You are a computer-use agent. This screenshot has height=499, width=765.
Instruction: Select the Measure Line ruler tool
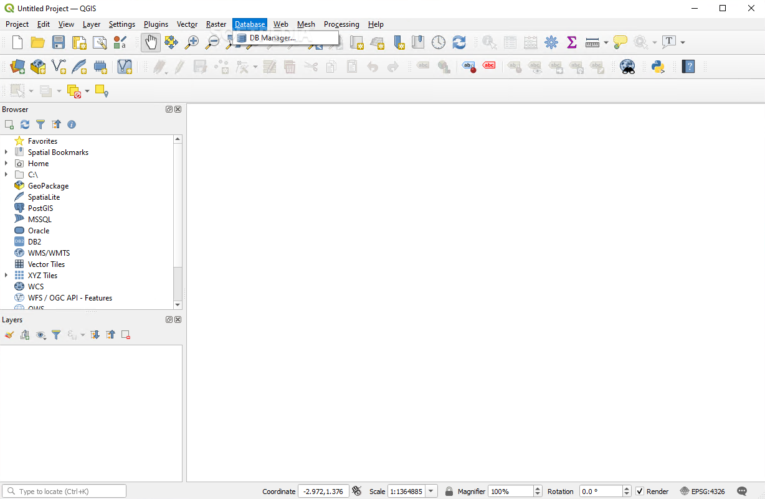(x=592, y=42)
